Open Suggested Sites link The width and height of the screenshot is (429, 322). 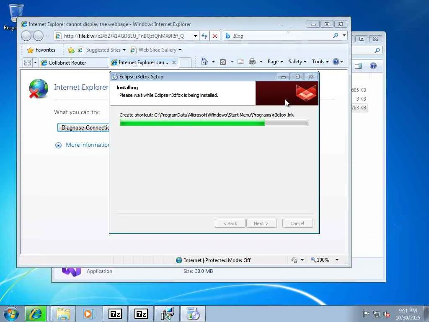100,50
